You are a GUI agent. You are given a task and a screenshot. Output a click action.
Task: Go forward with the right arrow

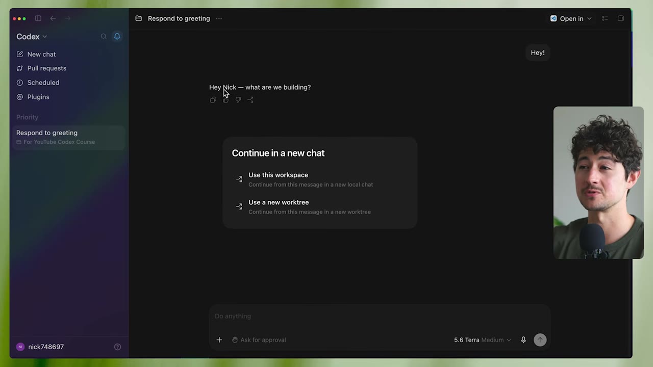coord(67,18)
